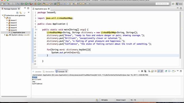Click the Open Type toolbar icon
Screen dimensions: 184x103
pos(43,4)
